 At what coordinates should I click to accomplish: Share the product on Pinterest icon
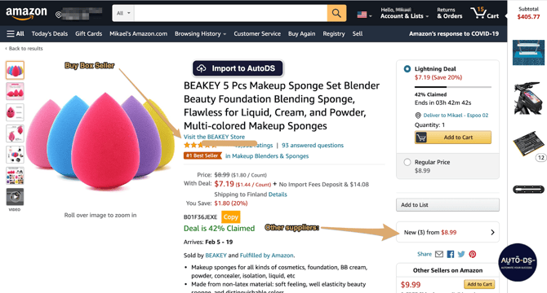coord(473,254)
